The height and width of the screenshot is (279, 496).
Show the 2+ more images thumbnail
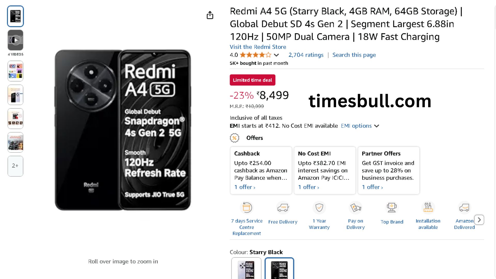[16, 166]
